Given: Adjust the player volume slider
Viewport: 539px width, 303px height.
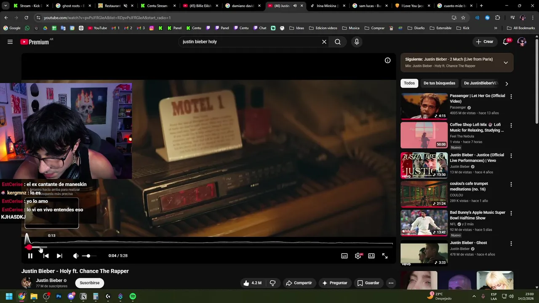Looking at the screenshot, I should (89, 256).
